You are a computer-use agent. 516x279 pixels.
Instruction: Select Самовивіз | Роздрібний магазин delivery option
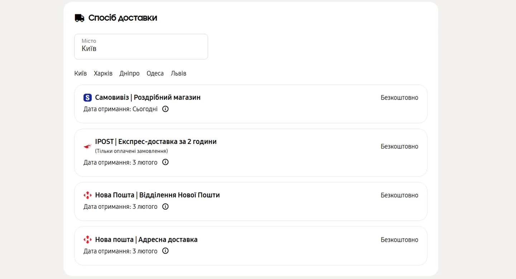pyautogui.click(x=148, y=97)
